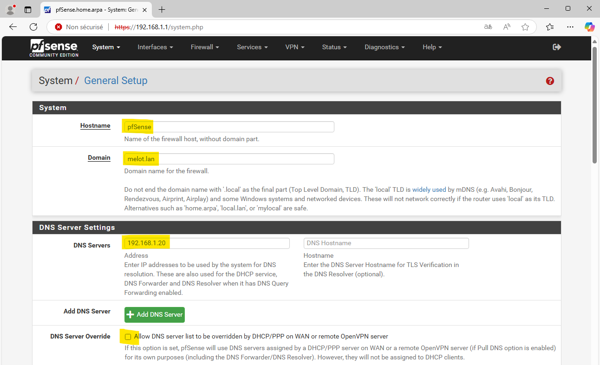The image size is (600, 365).
Task: Expand the Status menu
Action: click(334, 47)
